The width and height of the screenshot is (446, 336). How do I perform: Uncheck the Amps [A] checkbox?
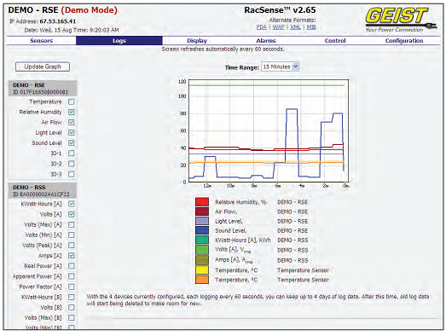pyautogui.click(x=72, y=256)
